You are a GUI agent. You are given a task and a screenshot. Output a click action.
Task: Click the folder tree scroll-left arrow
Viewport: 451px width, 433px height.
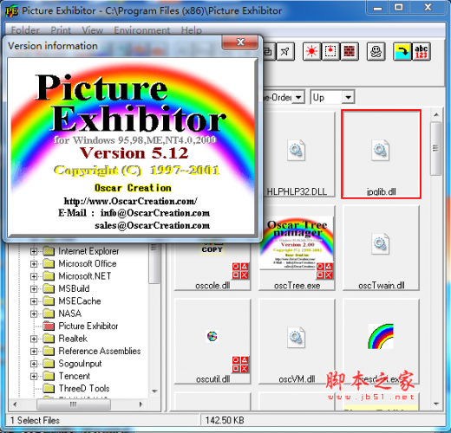click(15, 404)
